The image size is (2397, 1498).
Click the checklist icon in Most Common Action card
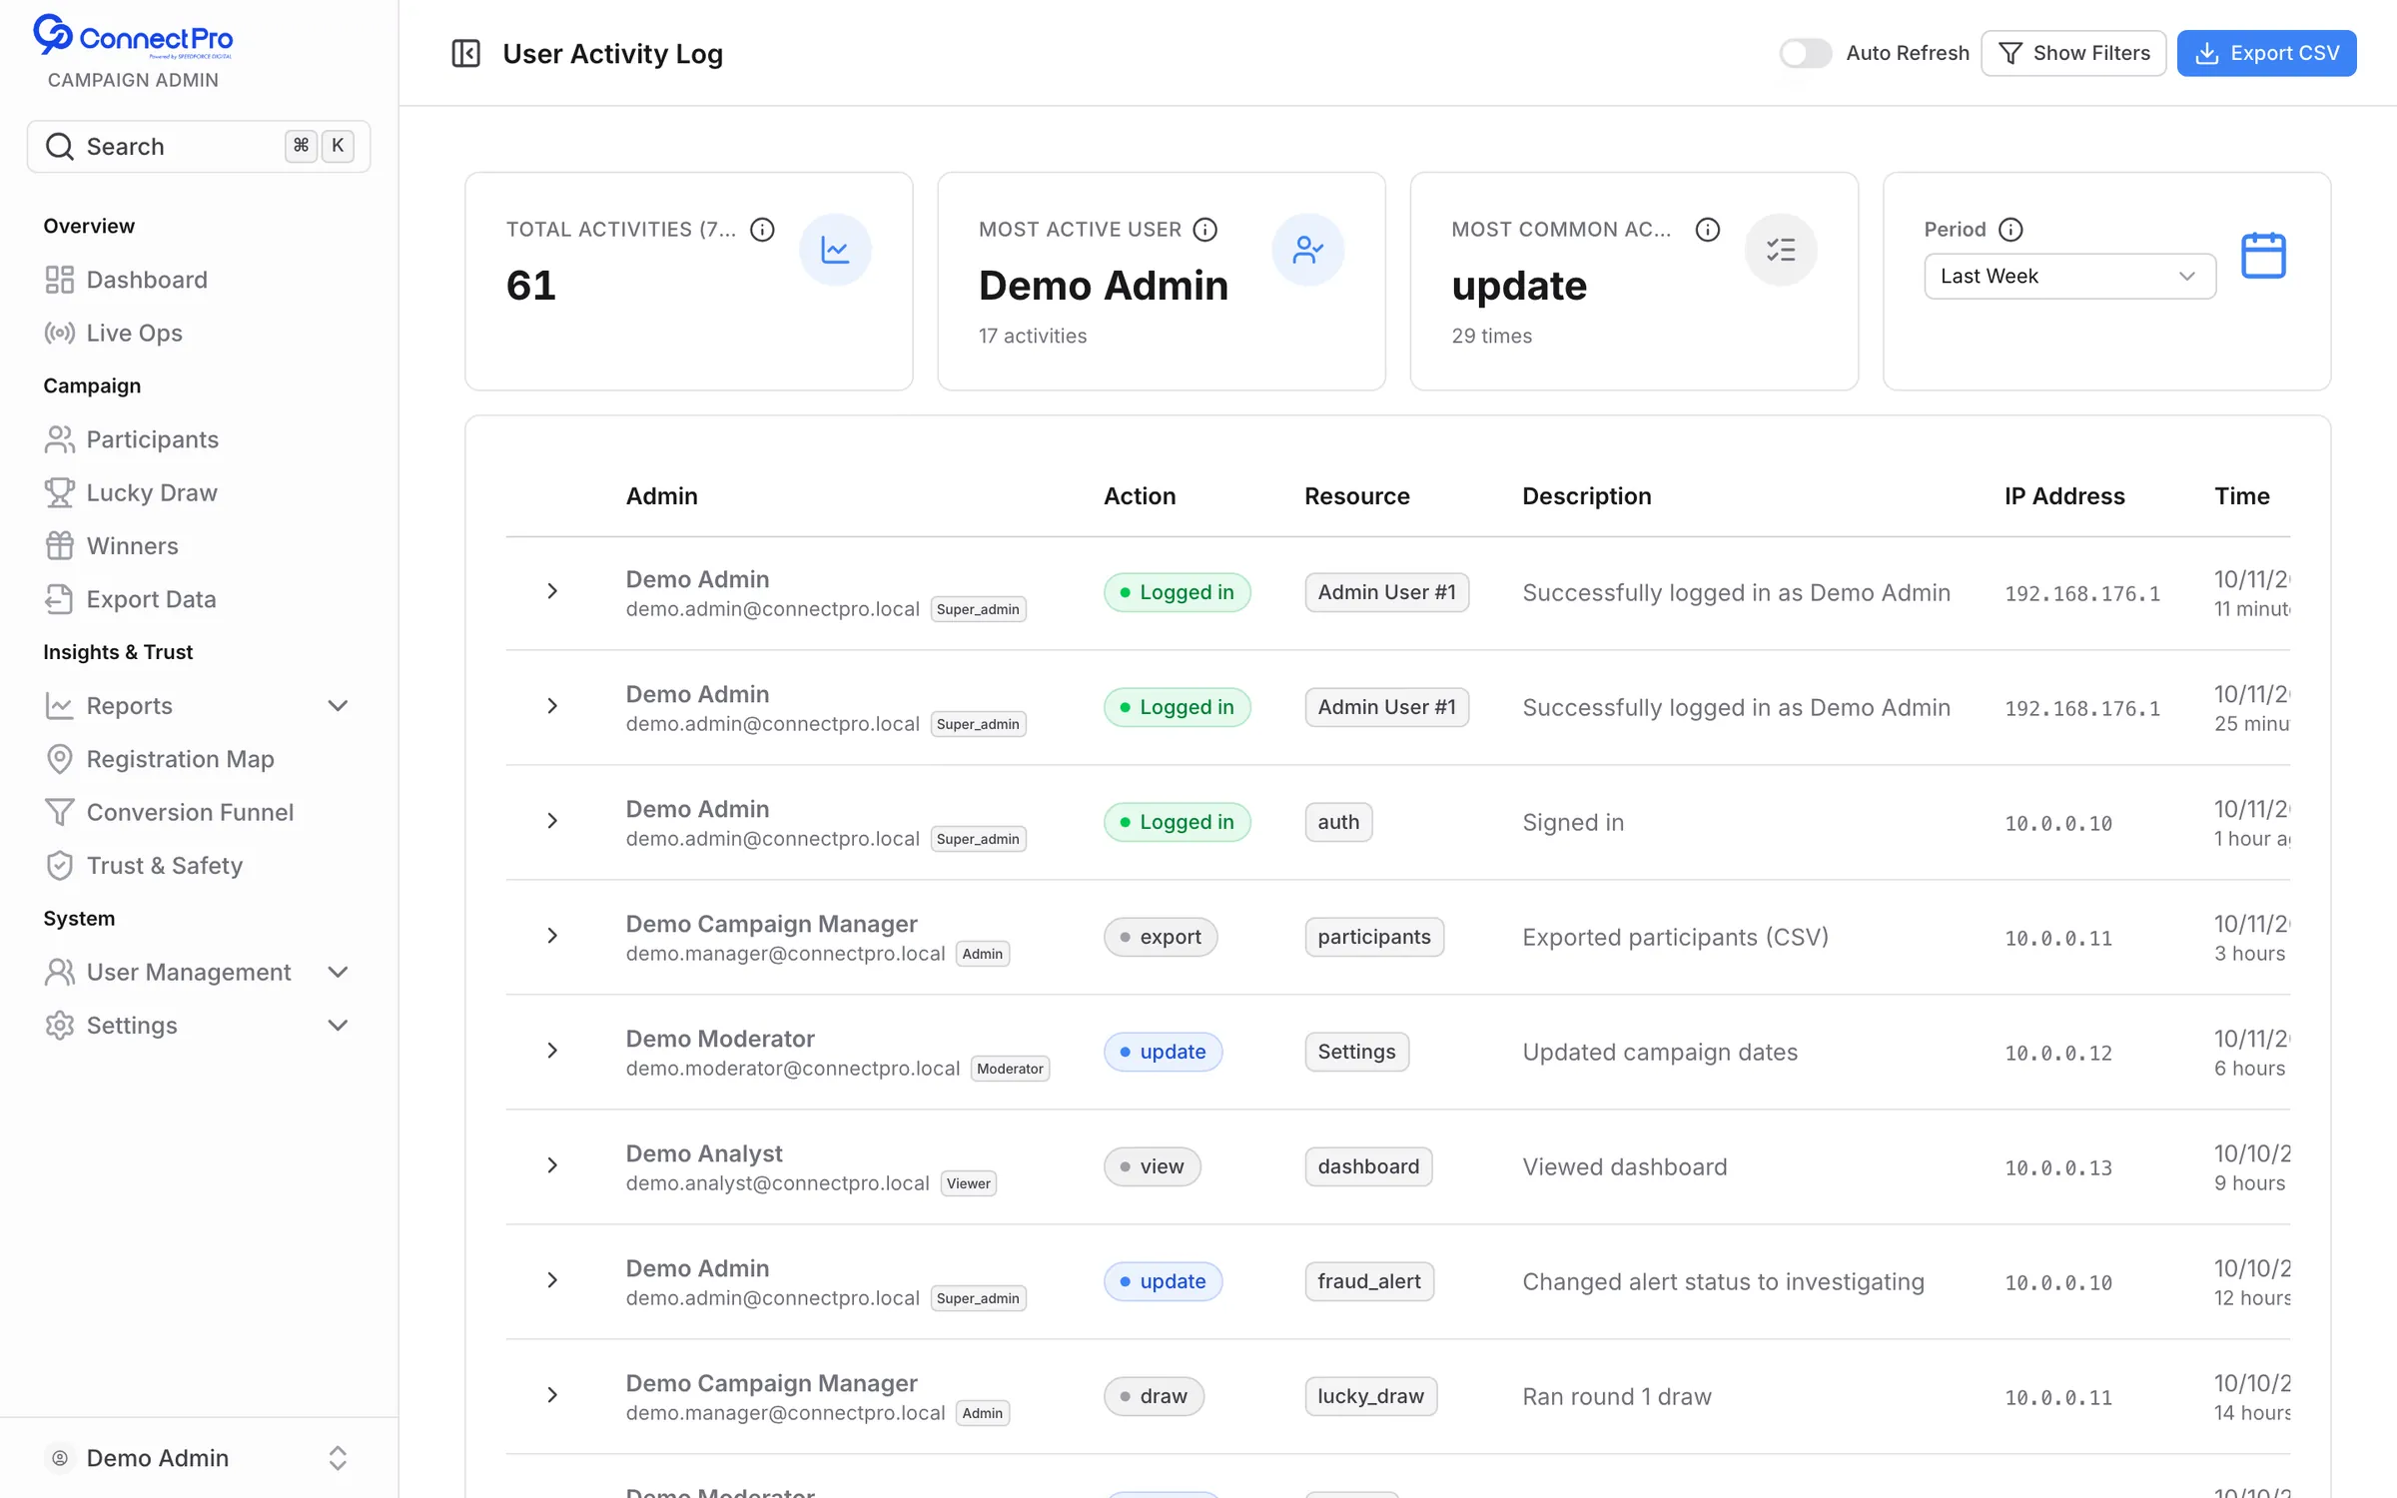[1780, 250]
